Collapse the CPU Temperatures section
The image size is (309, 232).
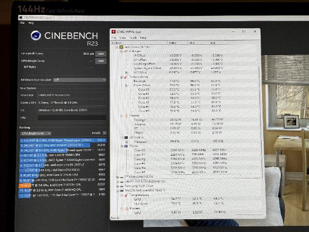coord(122,77)
